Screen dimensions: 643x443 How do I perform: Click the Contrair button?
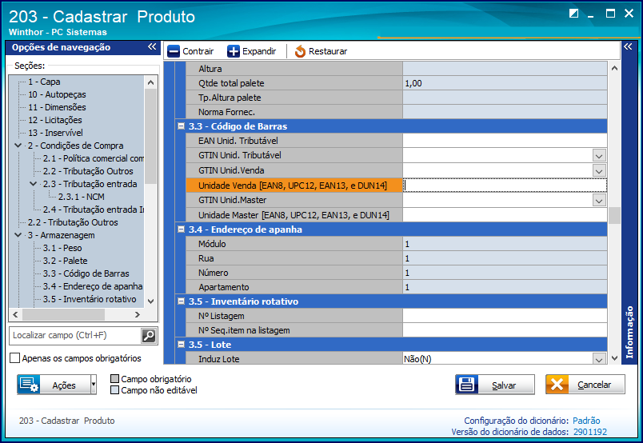tap(190, 51)
